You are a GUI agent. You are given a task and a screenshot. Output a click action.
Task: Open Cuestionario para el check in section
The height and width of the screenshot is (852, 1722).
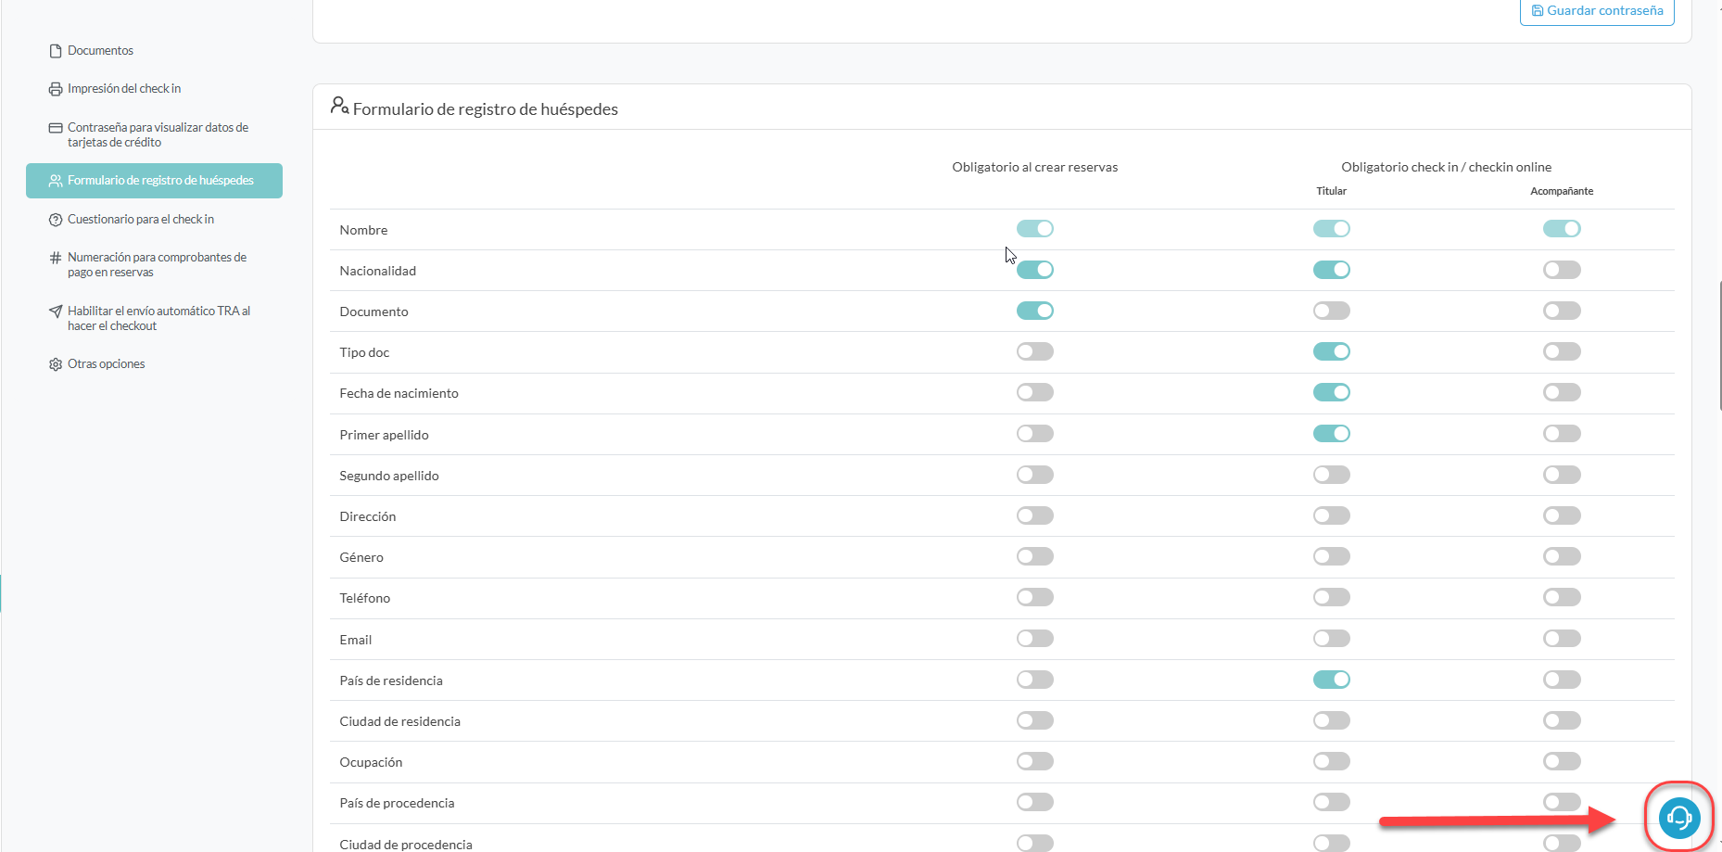coord(140,220)
